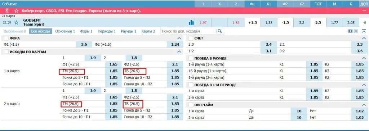This screenshot has width=369, height=131.
Task: Tick the СЧЕТ section checkbox
Action: [x=191, y=38]
